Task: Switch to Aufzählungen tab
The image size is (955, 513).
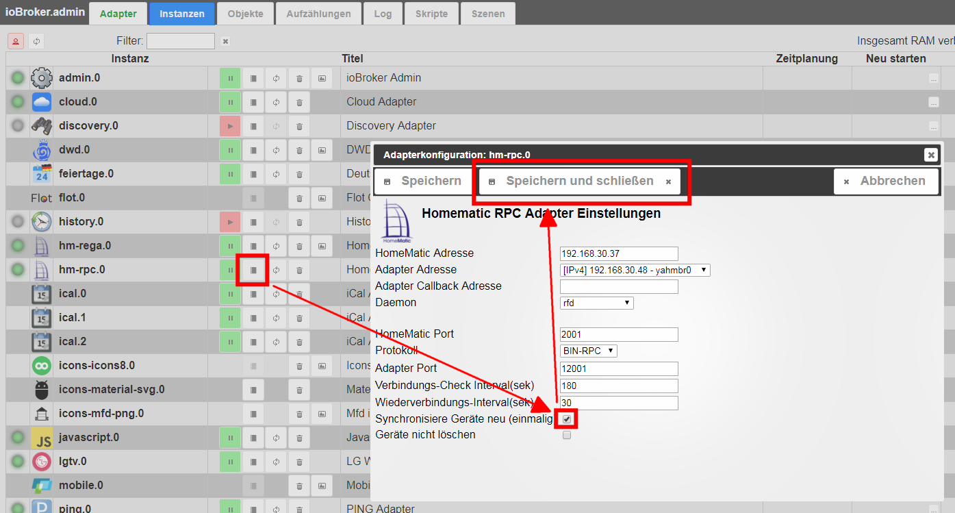Action: click(x=318, y=14)
